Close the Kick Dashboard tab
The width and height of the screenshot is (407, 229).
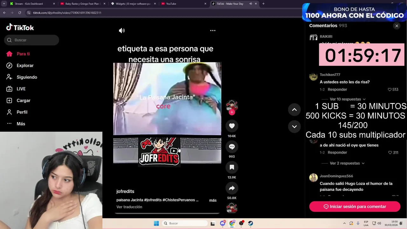pos(54,4)
